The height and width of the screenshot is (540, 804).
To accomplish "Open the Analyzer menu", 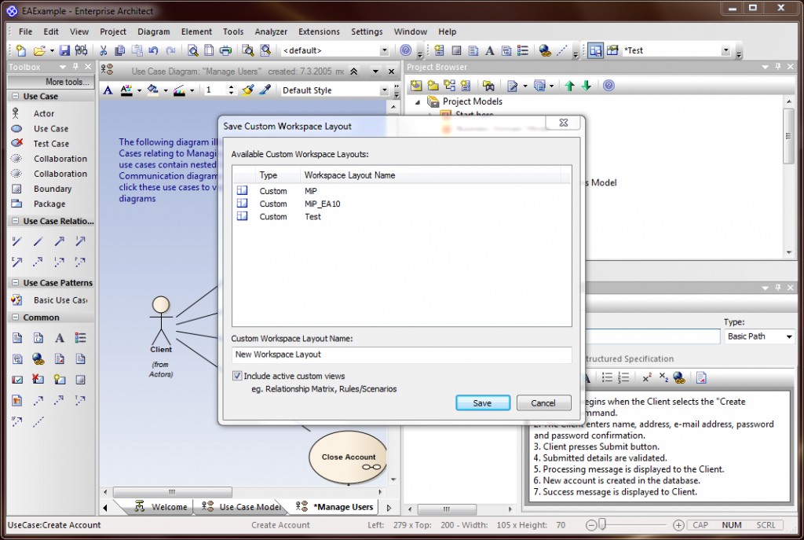I will pyautogui.click(x=271, y=31).
